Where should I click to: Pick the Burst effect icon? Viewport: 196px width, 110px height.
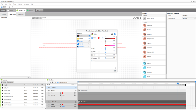[145, 30]
